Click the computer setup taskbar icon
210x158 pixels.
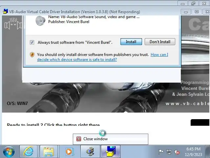[90, 151]
